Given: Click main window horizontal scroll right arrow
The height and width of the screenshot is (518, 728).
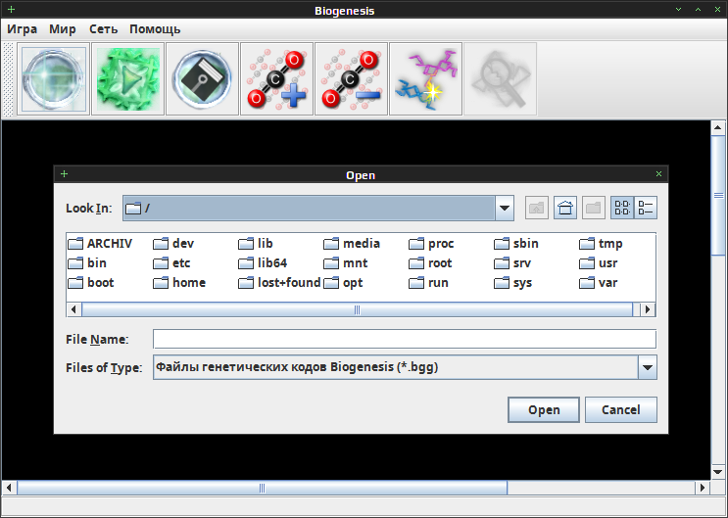Looking at the screenshot, I should click(703, 488).
